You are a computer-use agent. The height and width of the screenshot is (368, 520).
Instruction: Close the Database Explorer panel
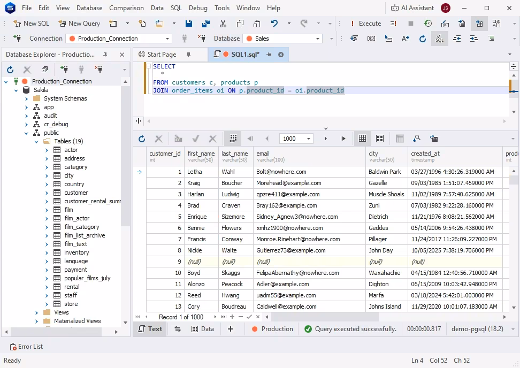[x=122, y=55]
